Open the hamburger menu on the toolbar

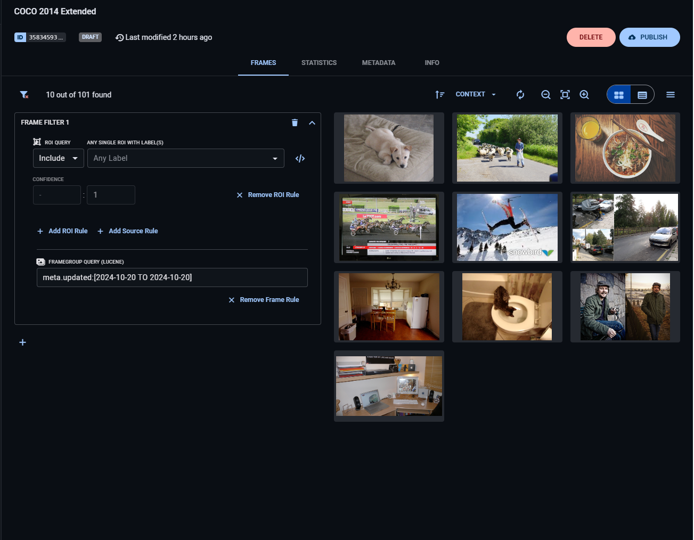pos(671,95)
